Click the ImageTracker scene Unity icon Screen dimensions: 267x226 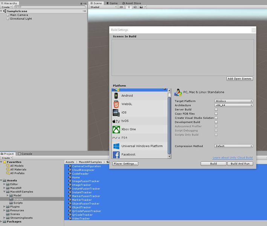pyautogui.click(x=70, y=185)
